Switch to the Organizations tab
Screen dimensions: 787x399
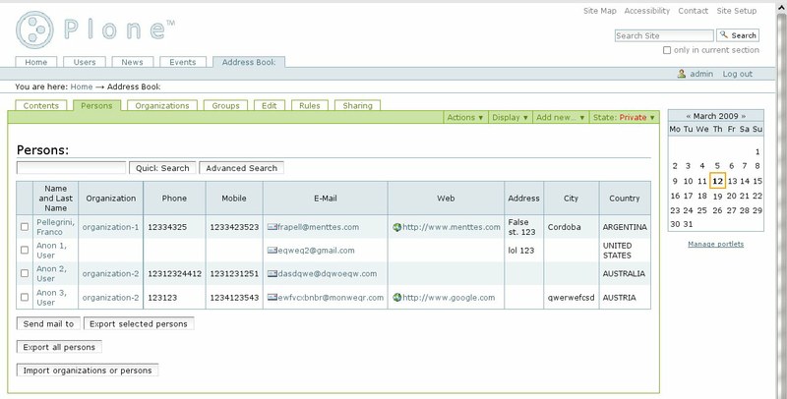click(162, 105)
